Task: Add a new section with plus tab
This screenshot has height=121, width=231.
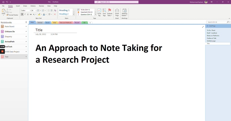Action: (90, 23)
